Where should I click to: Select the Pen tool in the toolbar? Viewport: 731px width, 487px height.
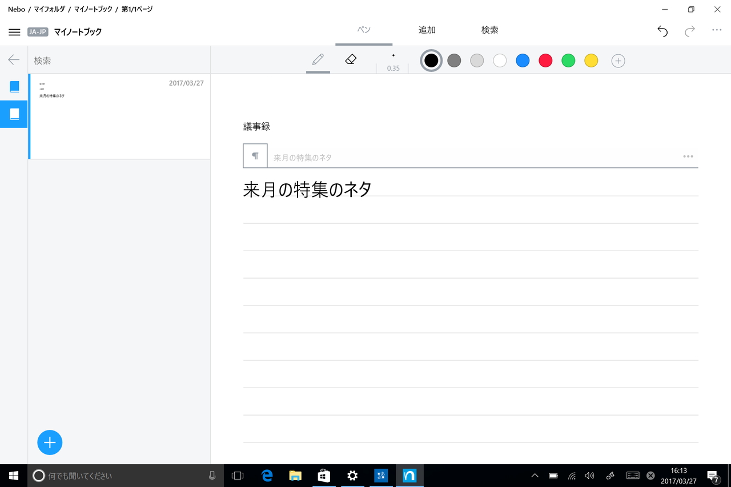(318, 59)
